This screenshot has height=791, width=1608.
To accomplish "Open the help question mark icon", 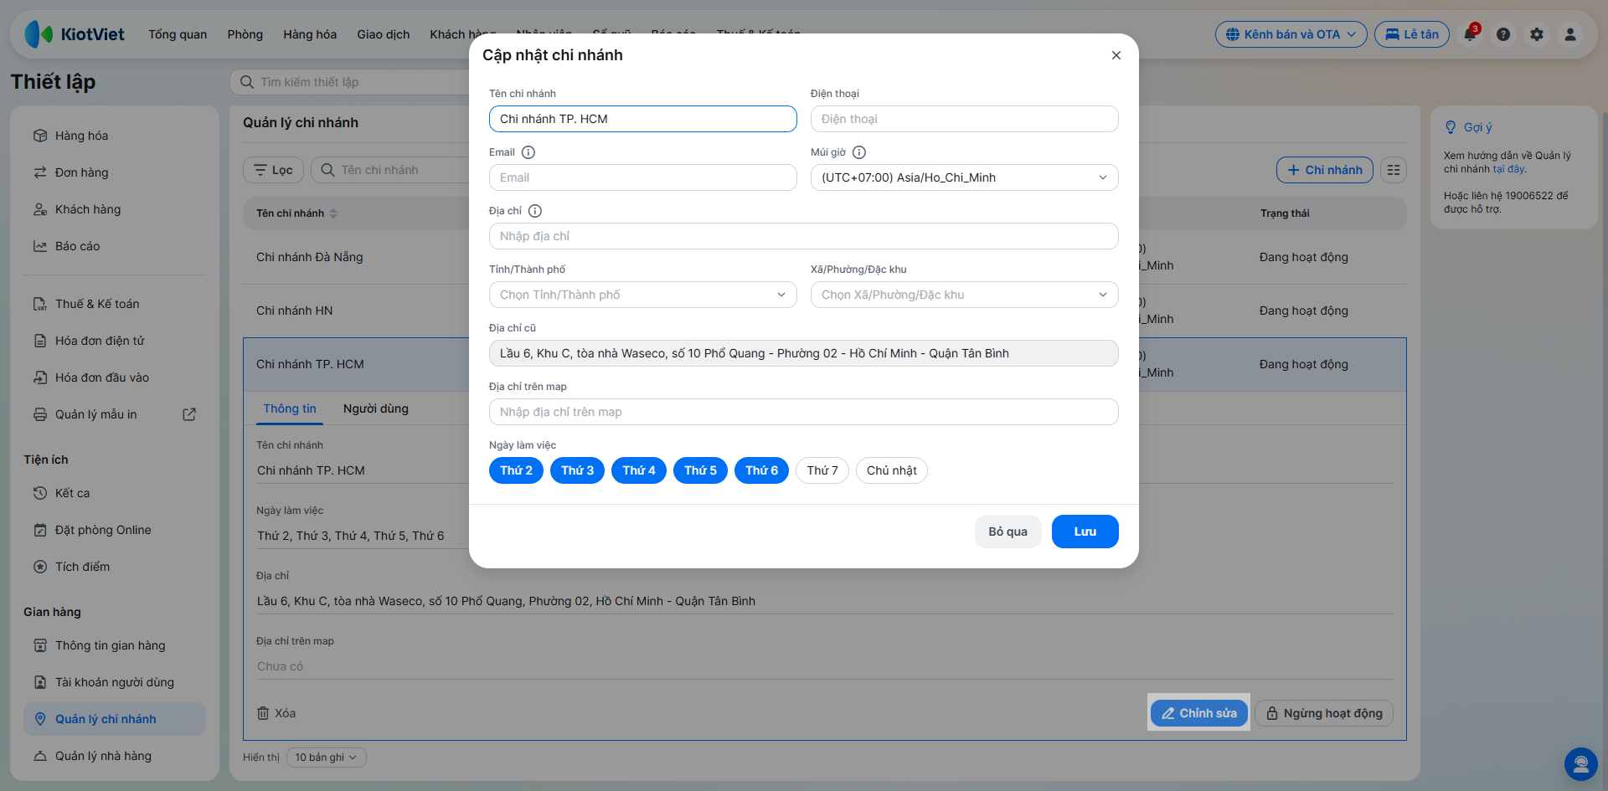I will (x=1503, y=34).
